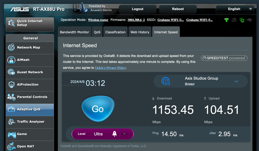This screenshot has height=151, width=259.
Task: Click the 2.95 jitter value
Action: click(224, 134)
